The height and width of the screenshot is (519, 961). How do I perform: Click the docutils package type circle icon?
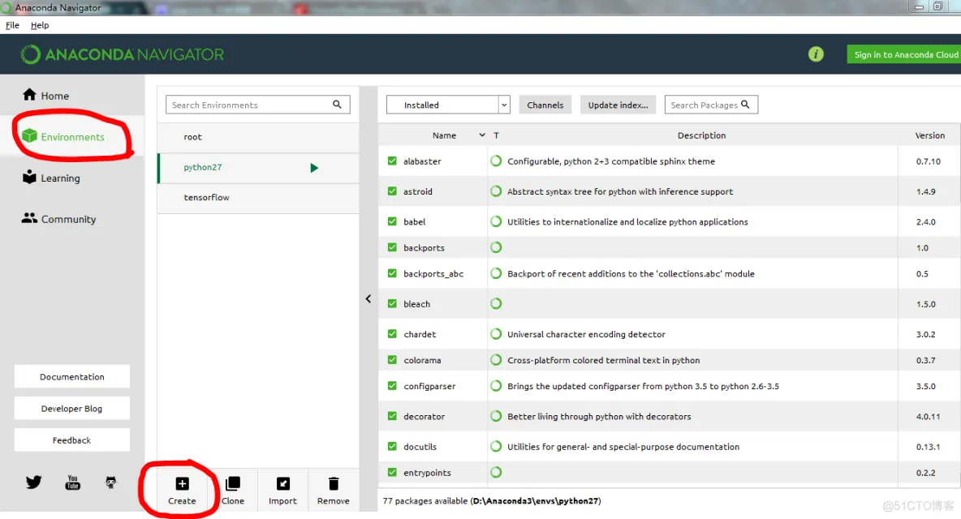tap(497, 446)
